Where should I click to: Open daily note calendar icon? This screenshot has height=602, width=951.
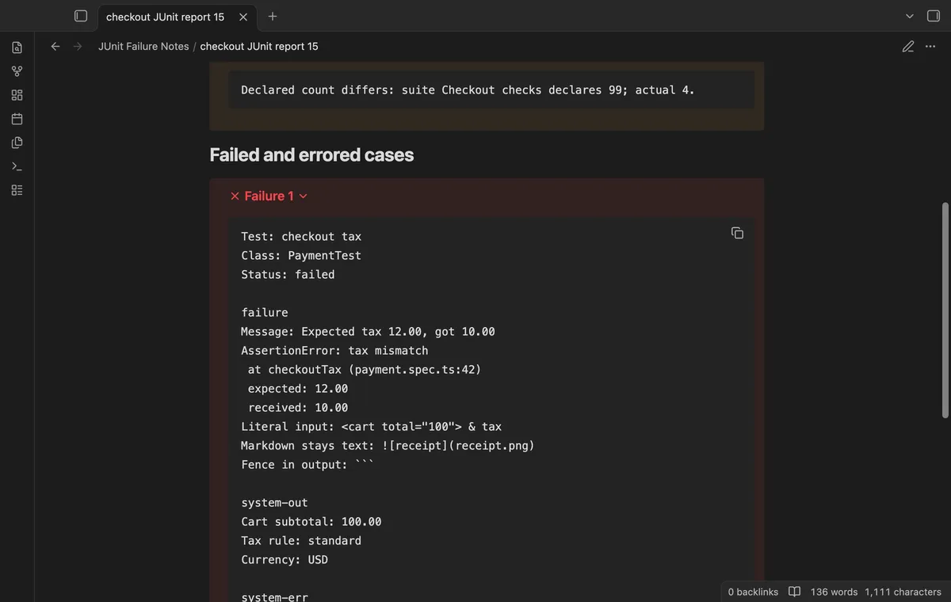click(17, 119)
